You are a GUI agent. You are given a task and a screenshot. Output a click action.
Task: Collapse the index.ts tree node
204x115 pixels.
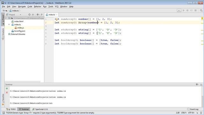9,25
